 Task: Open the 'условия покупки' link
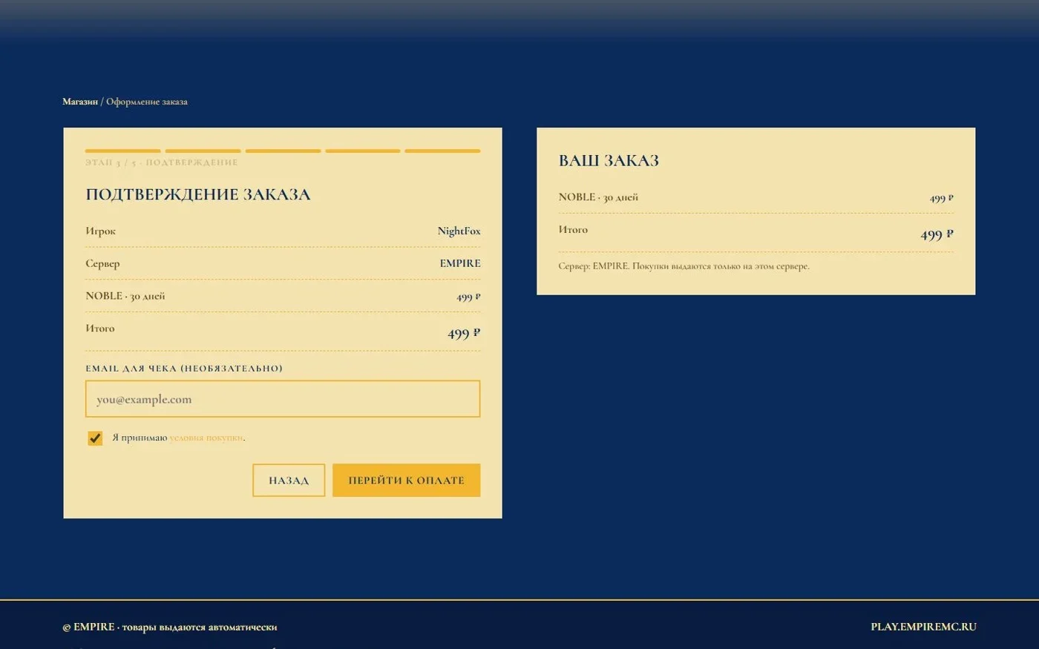[206, 438]
